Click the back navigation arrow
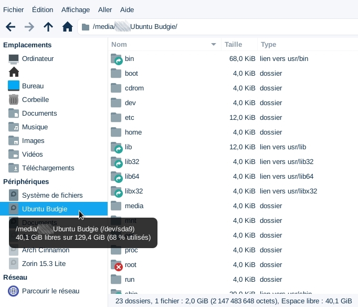The width and height of the screenshot is (358, 307). 10,27
